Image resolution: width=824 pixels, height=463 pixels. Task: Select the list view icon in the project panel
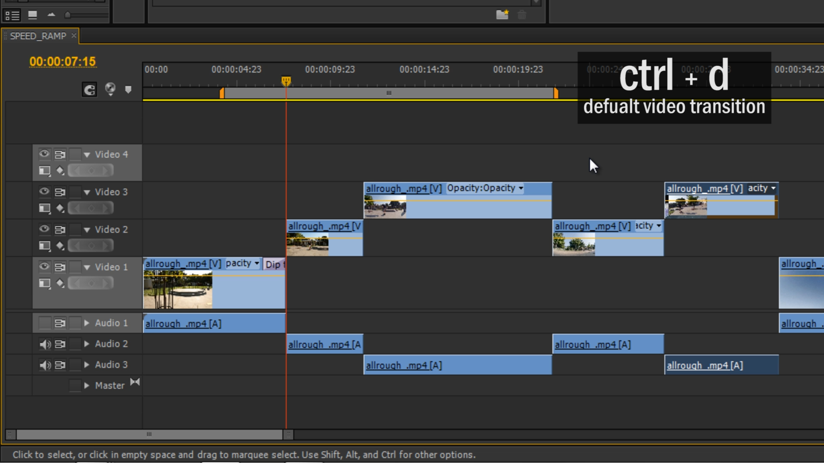12,15
